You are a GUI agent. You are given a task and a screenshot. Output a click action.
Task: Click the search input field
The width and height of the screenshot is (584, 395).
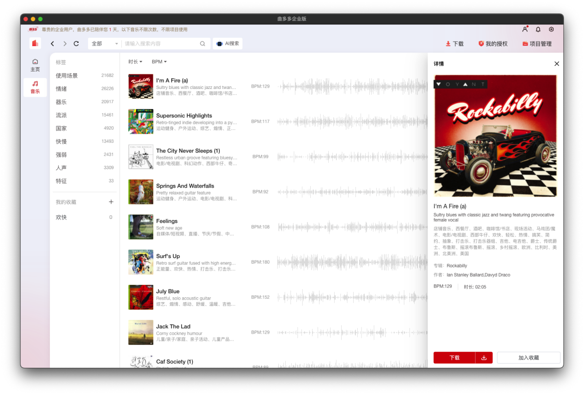tap(161, 44)
